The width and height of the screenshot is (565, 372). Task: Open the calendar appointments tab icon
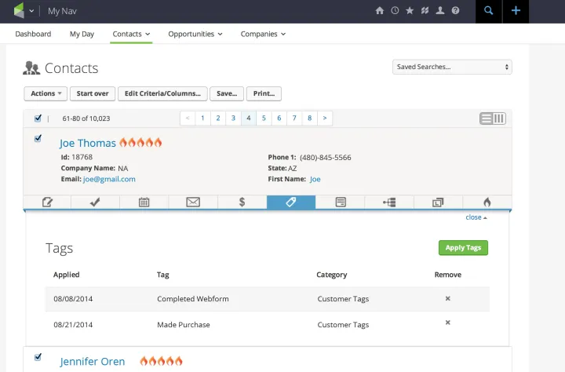pos(144,202)
